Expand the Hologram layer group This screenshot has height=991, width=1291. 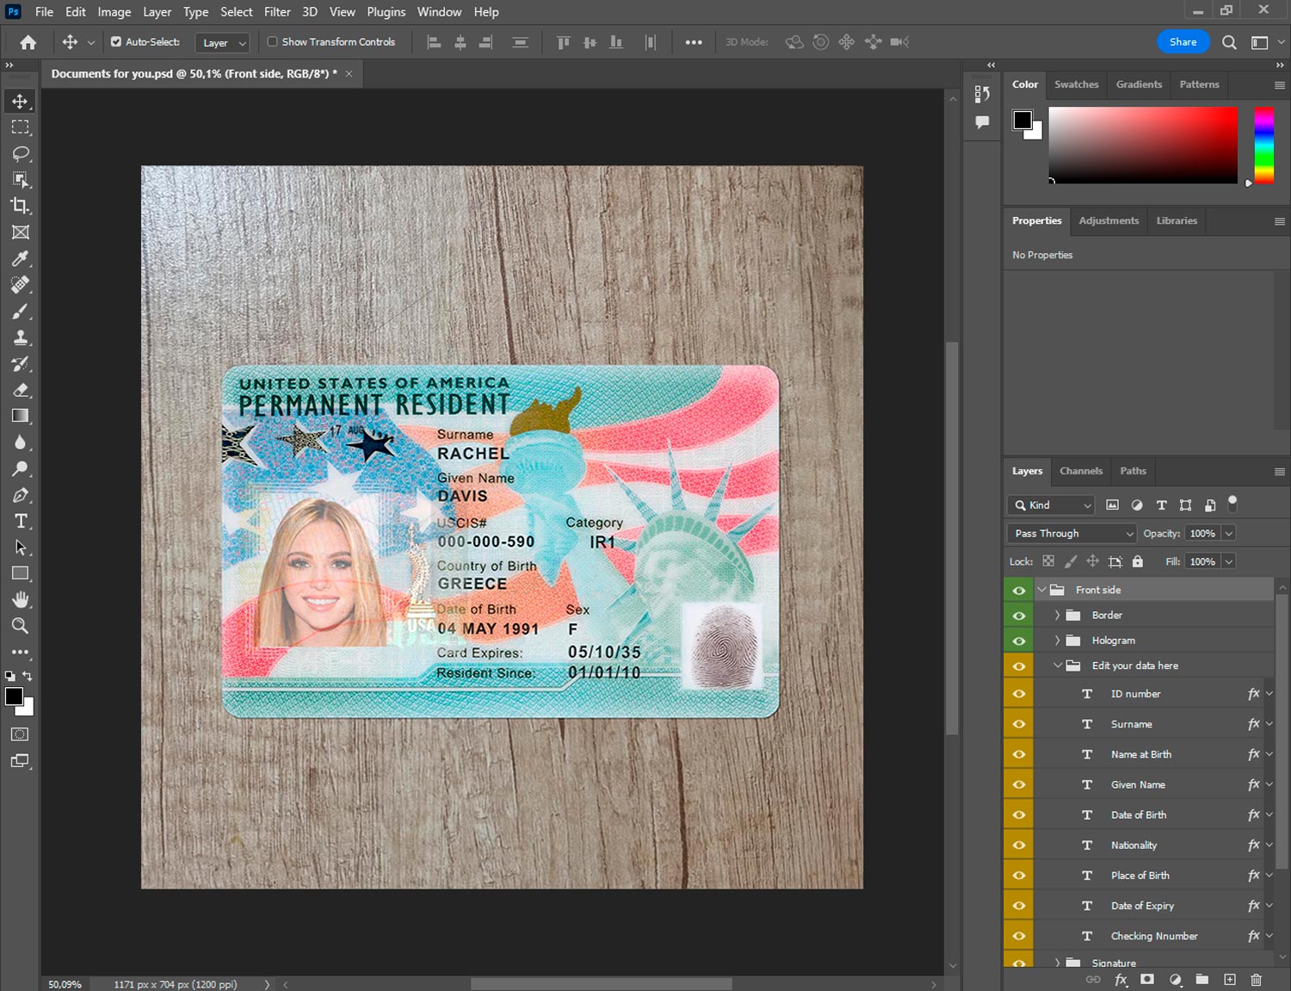click(1057, 641)
